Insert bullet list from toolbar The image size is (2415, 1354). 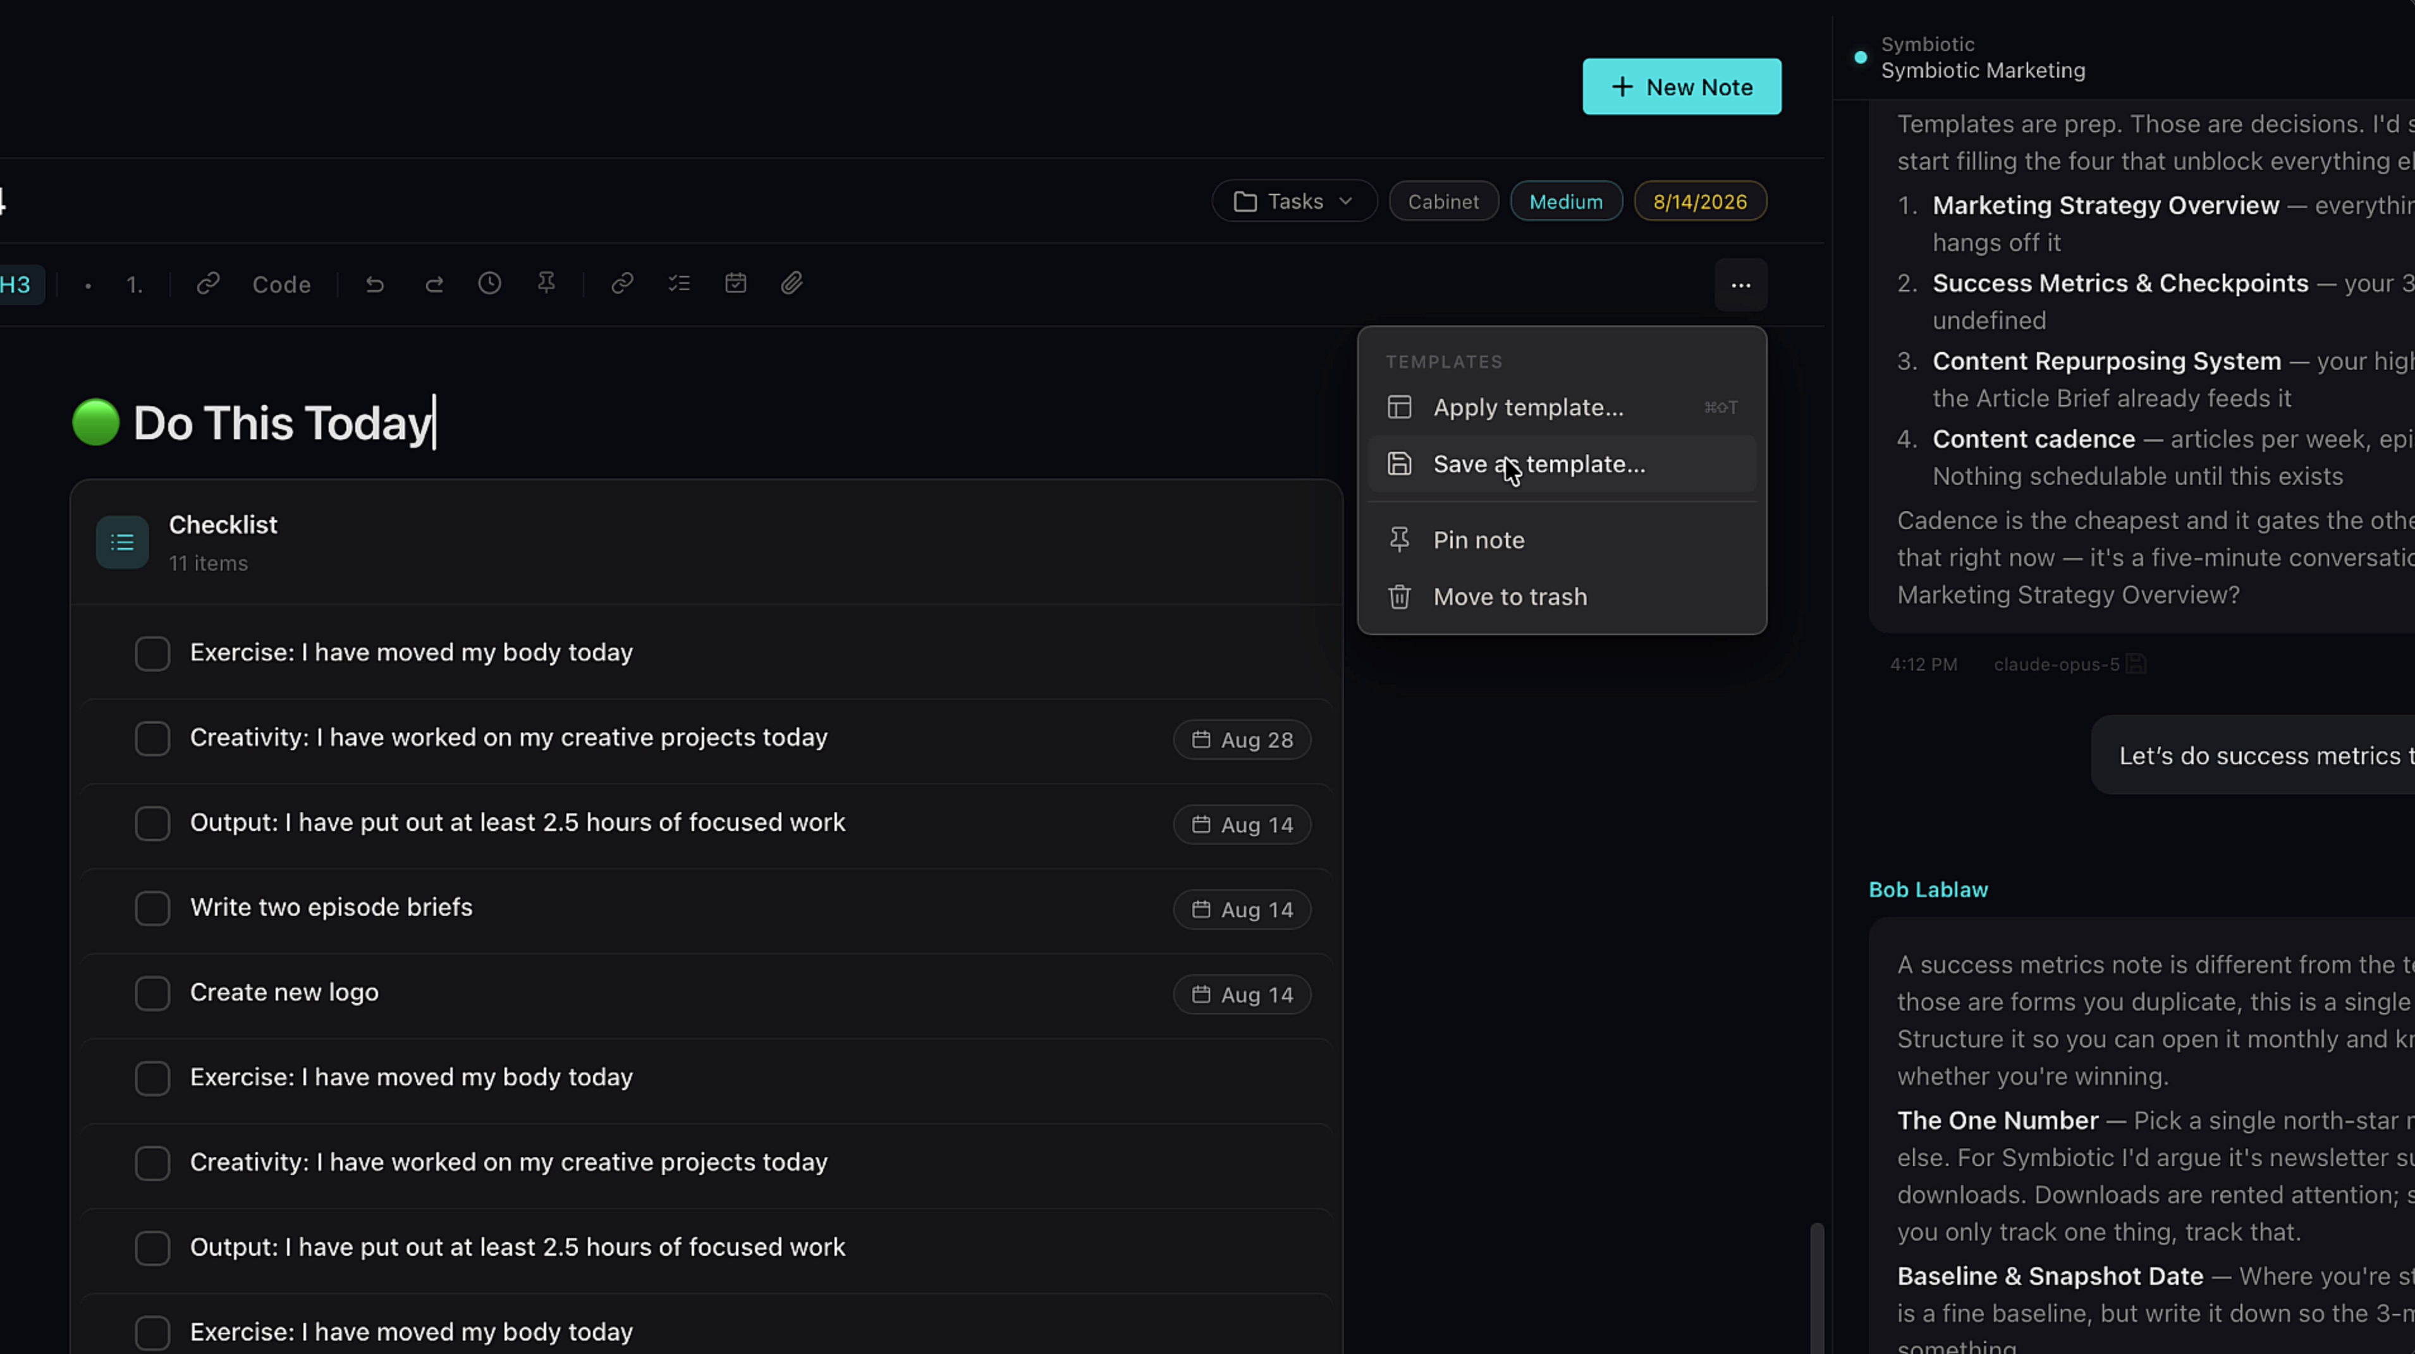[x=88, y=285]
